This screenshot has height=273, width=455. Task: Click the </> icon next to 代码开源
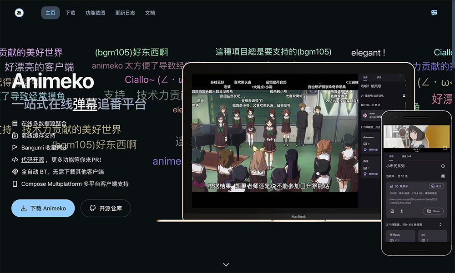click(x=14, y=159)
